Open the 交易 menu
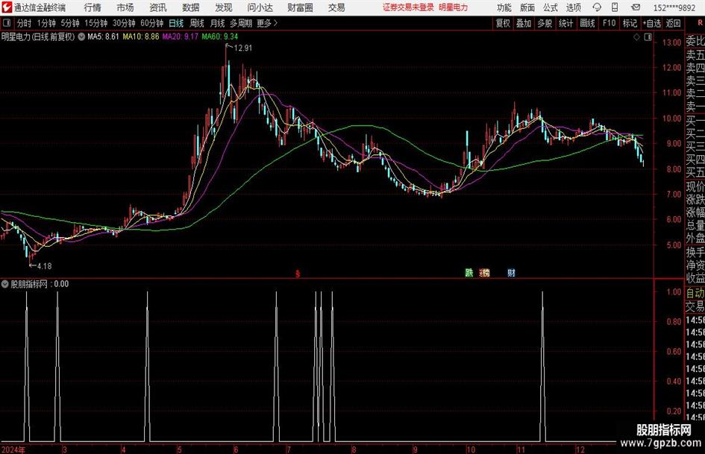Screen dimensions: 705x454 [x=336, y=7]
